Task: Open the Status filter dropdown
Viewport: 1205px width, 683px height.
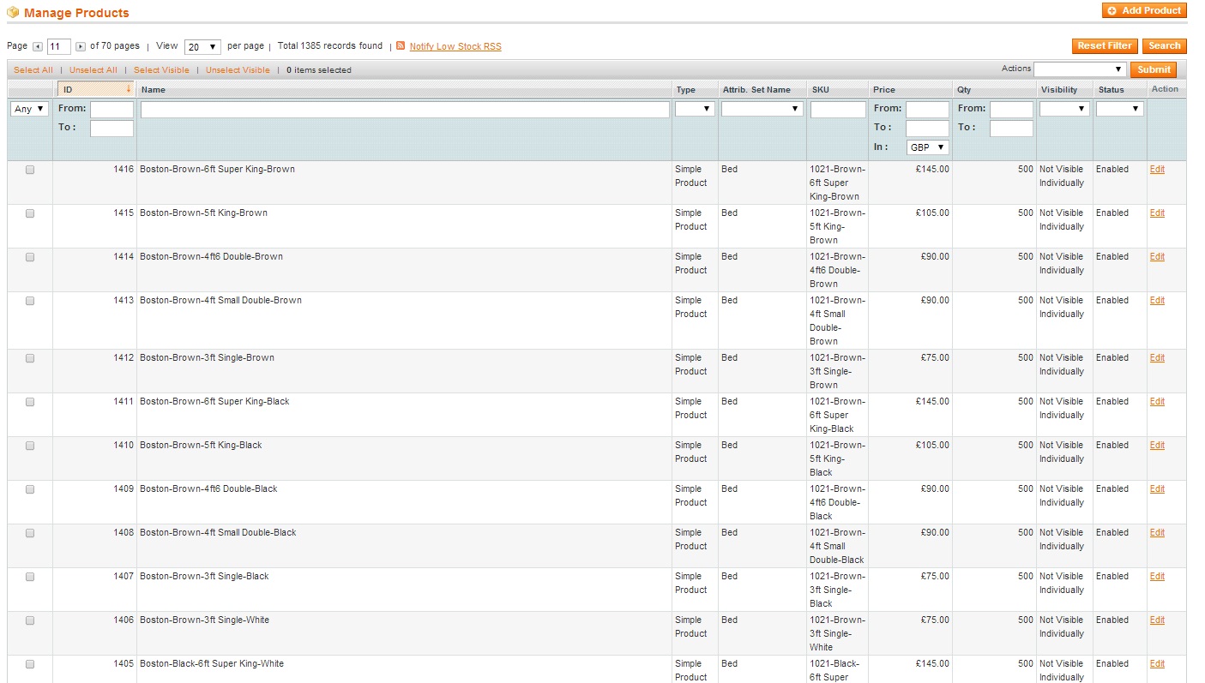Action: (1119, 109)
